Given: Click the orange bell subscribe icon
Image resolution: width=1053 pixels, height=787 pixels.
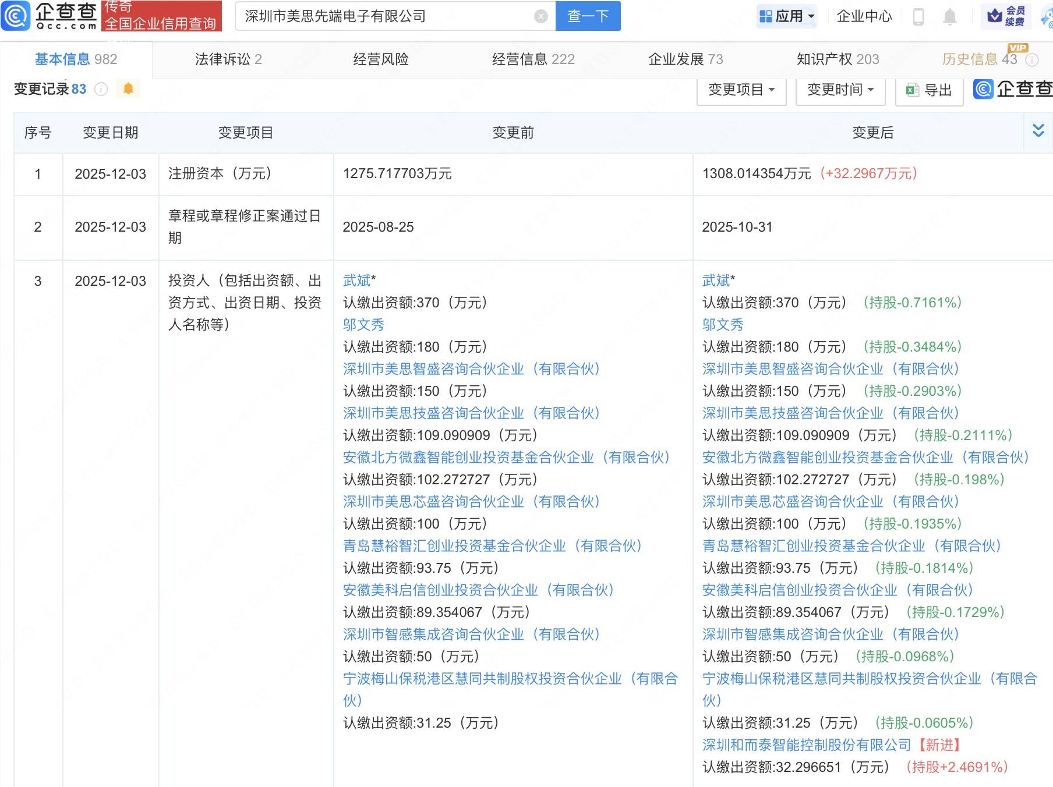Looking at the screenshot, I should click(128, 89).
